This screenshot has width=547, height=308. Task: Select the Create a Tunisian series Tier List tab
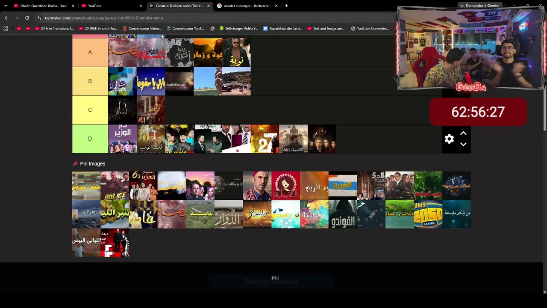click(179, 6)
